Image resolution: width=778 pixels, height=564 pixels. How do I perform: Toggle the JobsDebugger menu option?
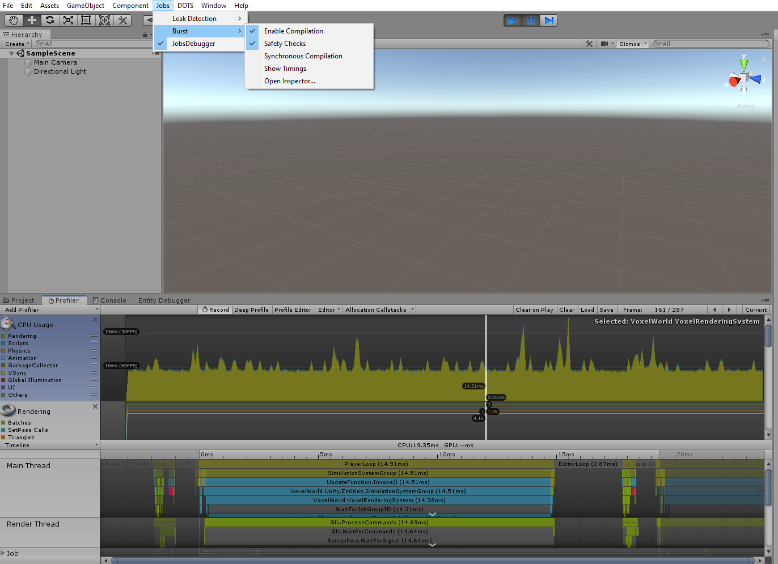[x=200, y=44]
